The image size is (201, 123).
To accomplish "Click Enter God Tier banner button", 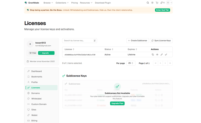I will click(162, 10).
